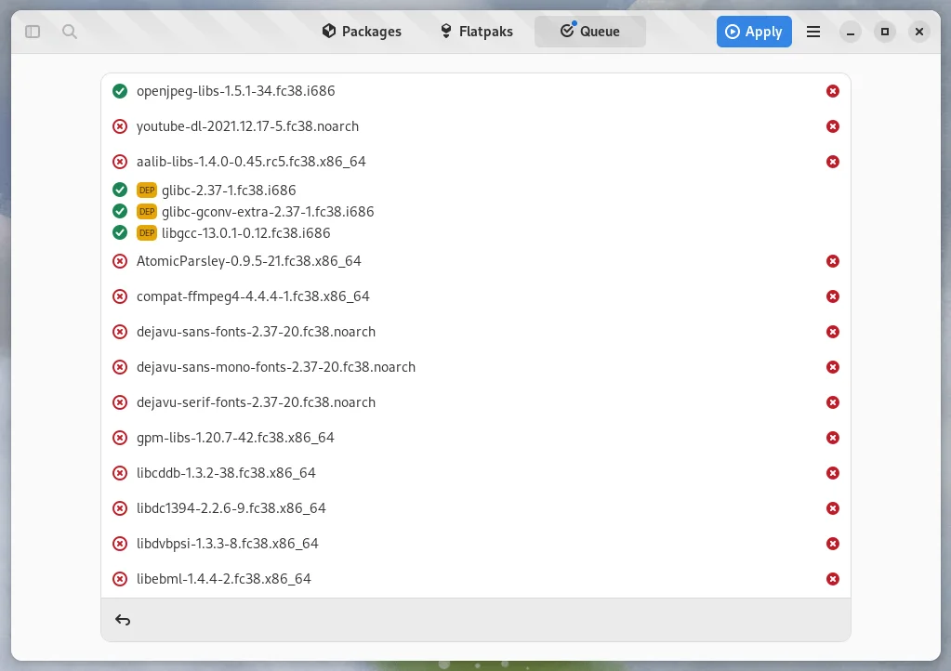The width and height of the screenshot is (951, 671).
Task: Select youtube-dl-2021.12.17-5.fc38.noarch row text
Action: click(x=247, y=126)
